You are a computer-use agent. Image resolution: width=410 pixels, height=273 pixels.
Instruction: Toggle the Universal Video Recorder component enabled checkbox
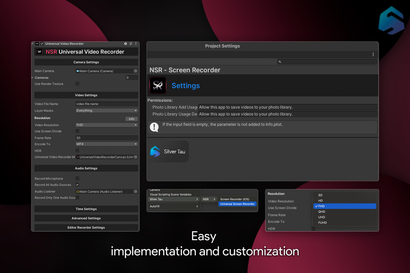tap(42, 44)
